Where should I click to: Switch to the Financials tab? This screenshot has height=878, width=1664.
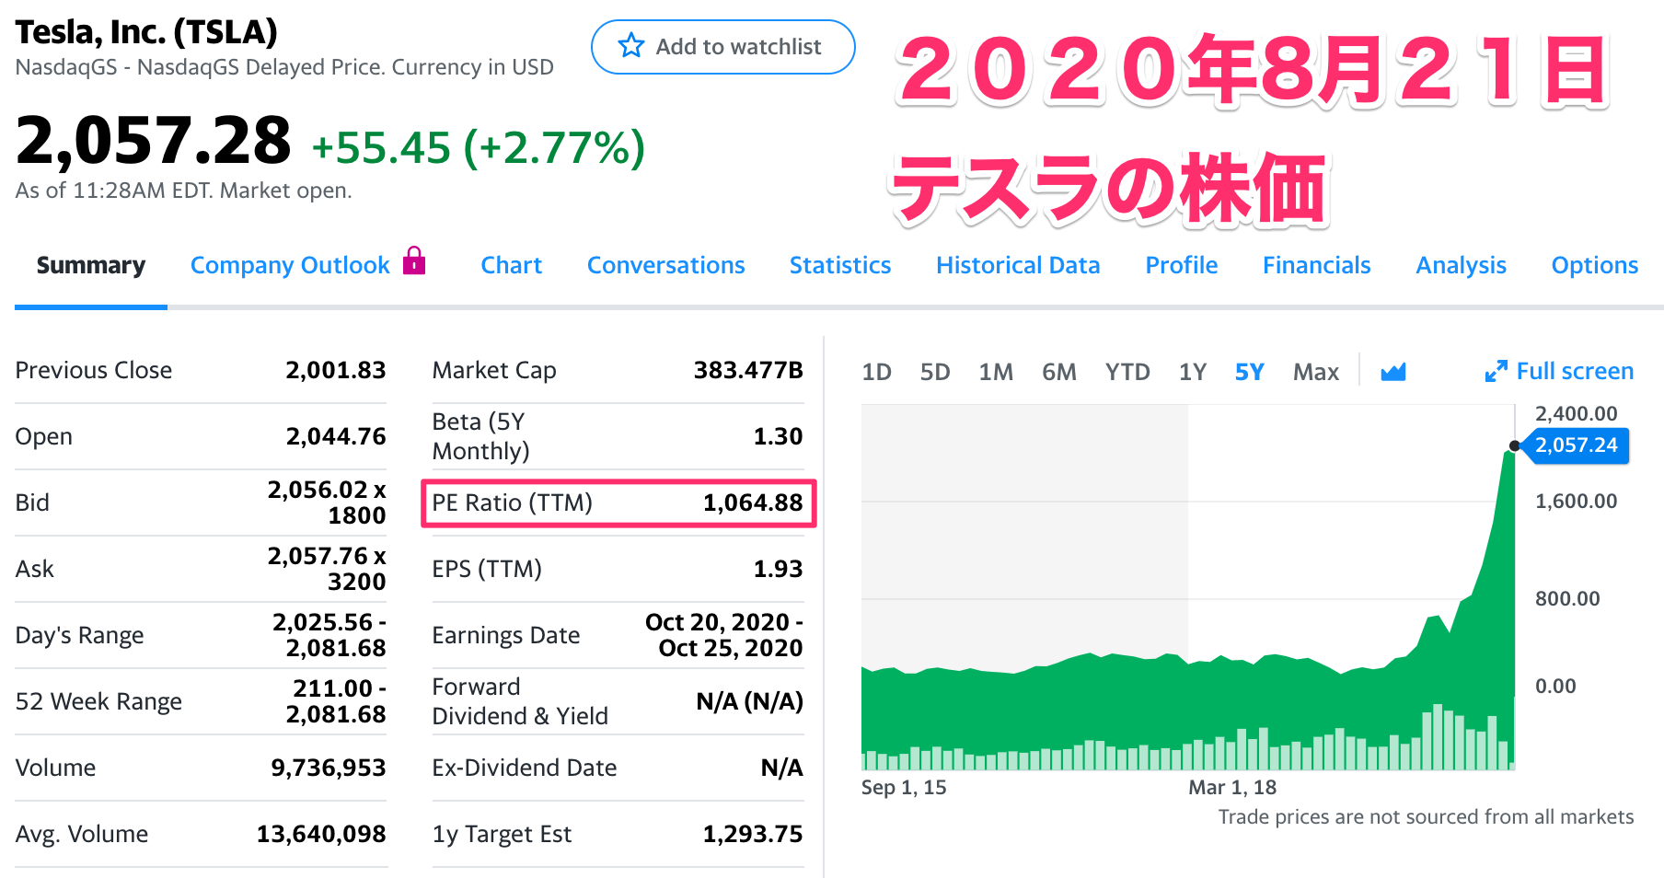pos(1317,265)
